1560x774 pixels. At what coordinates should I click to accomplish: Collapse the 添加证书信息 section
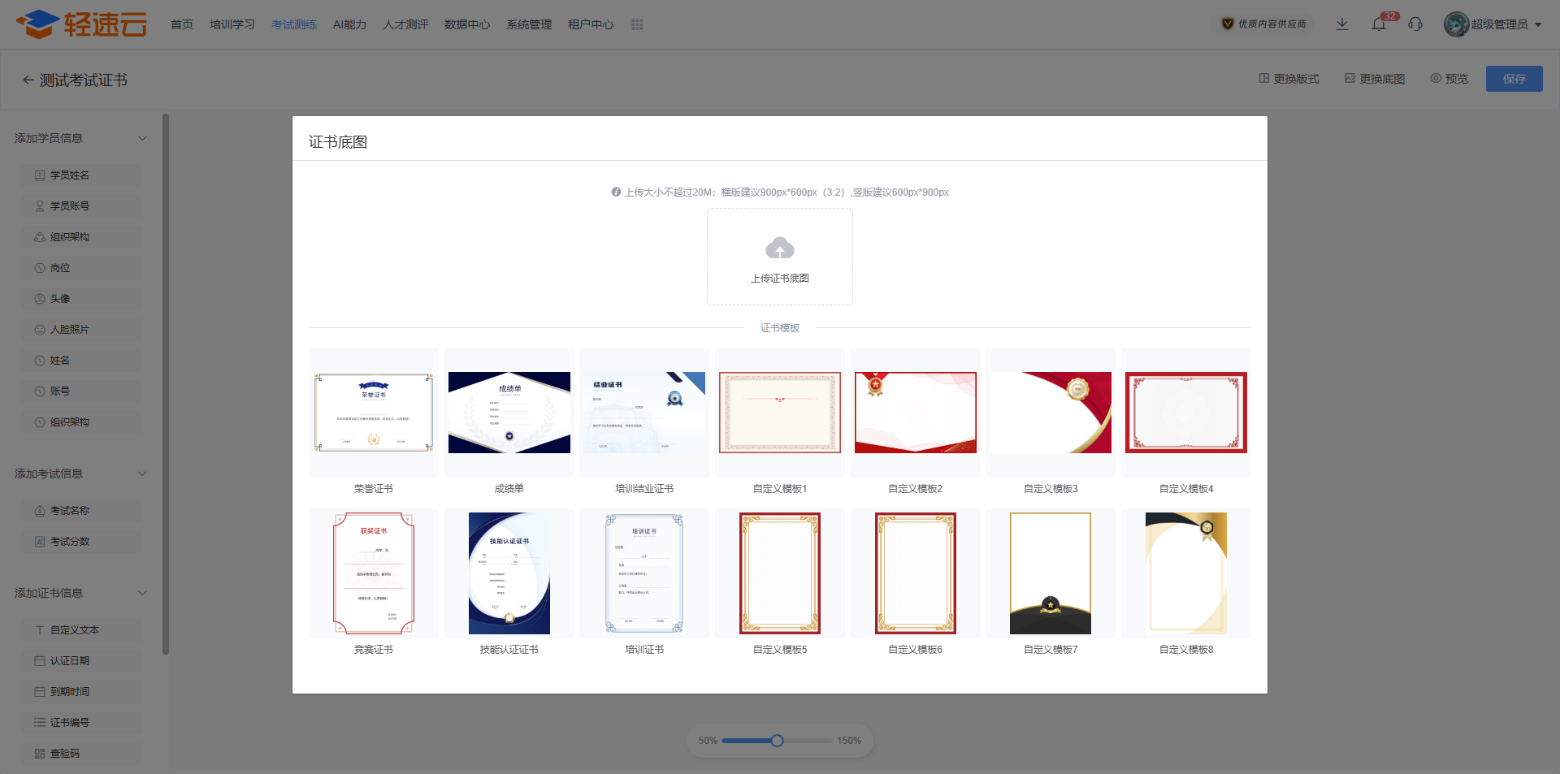pyautogui.click(x=142, y=593)
